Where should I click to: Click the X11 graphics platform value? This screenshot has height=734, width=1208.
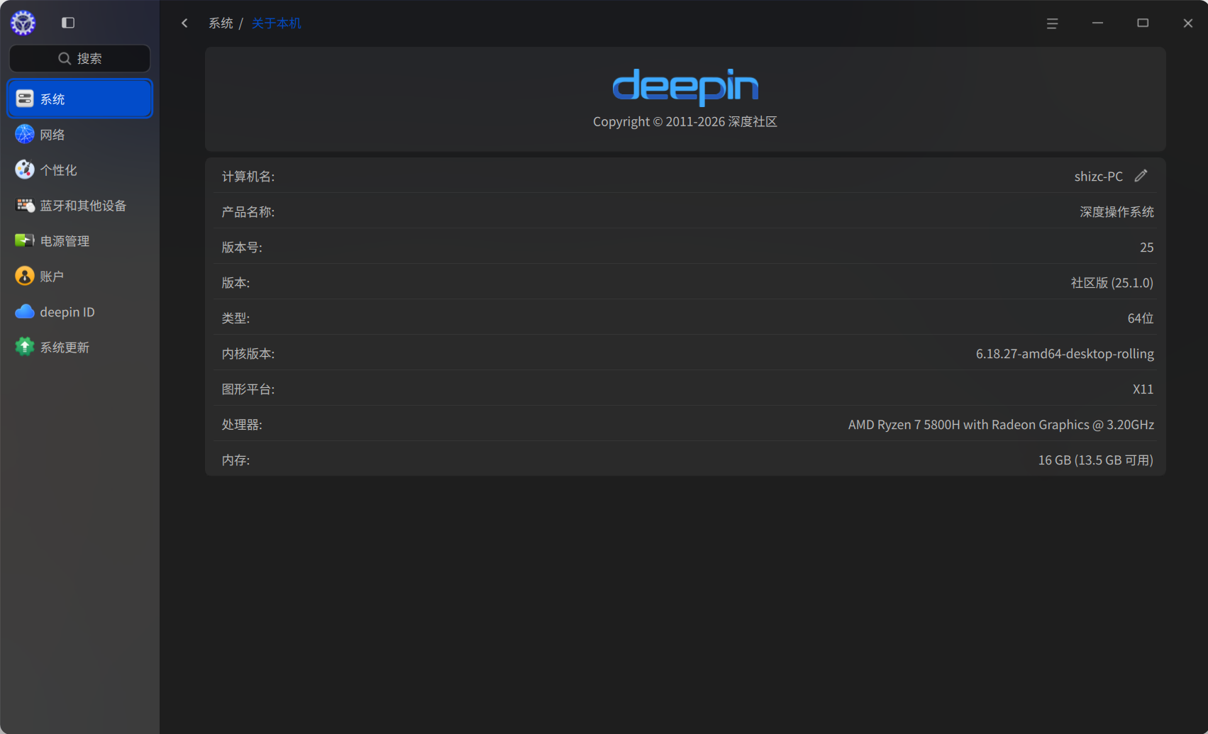pyautogui.click(x=1143, y=389)
